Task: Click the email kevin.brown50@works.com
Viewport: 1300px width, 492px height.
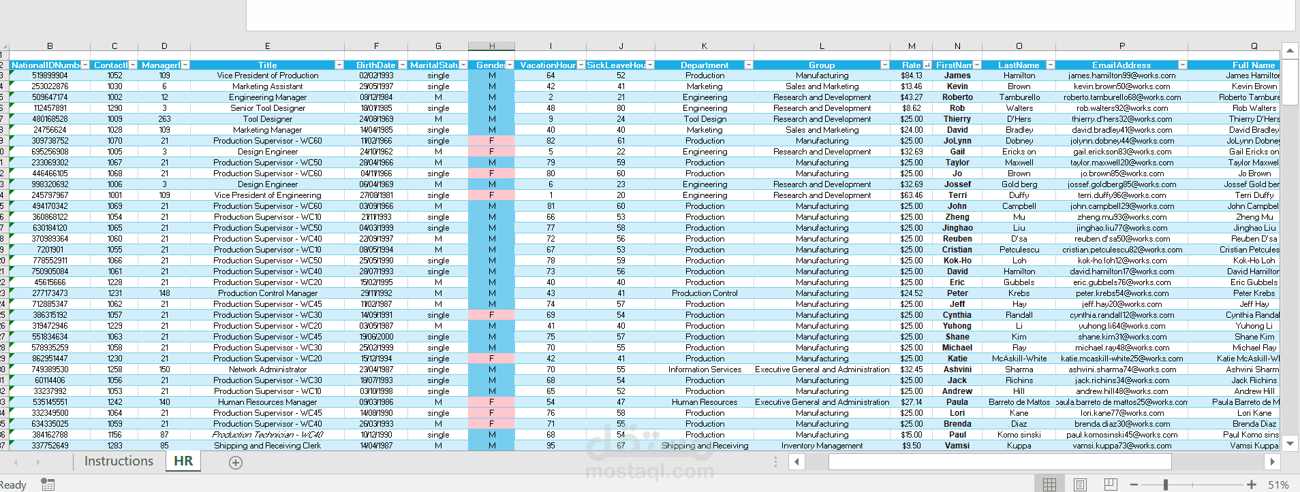Action: (x=1122, y=86)
